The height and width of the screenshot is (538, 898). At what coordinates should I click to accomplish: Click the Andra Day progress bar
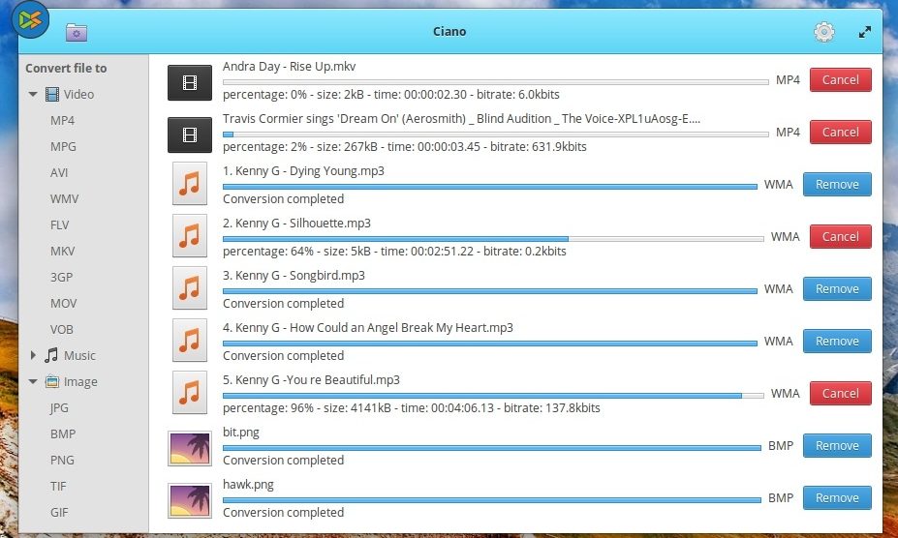pos(495,82)
